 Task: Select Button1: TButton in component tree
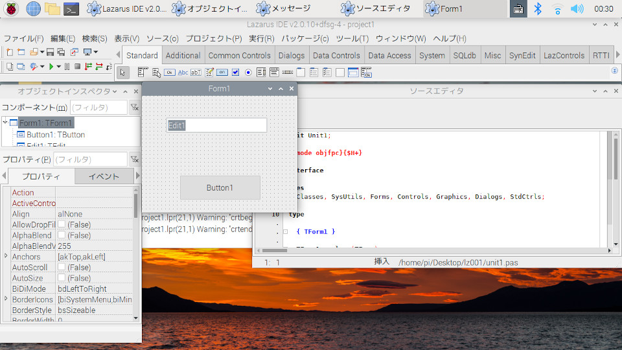click(56, 135)
